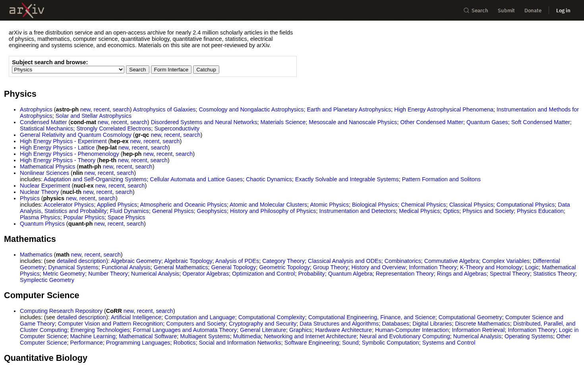The width and height of the screenshot is (584, 366).
Task: Open the subject dropdown showing Physics
Action: (68, 69)
